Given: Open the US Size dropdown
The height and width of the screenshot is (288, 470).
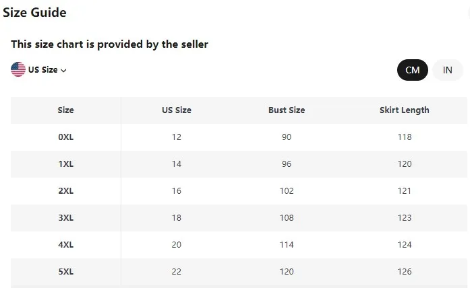Looking at the screenshot, I should 43,70.
